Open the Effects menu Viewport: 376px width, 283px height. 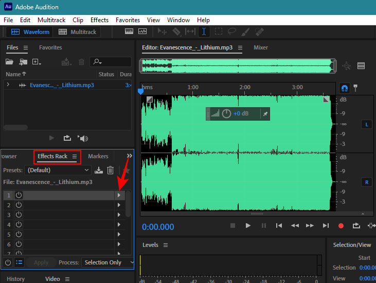point(99,20)
